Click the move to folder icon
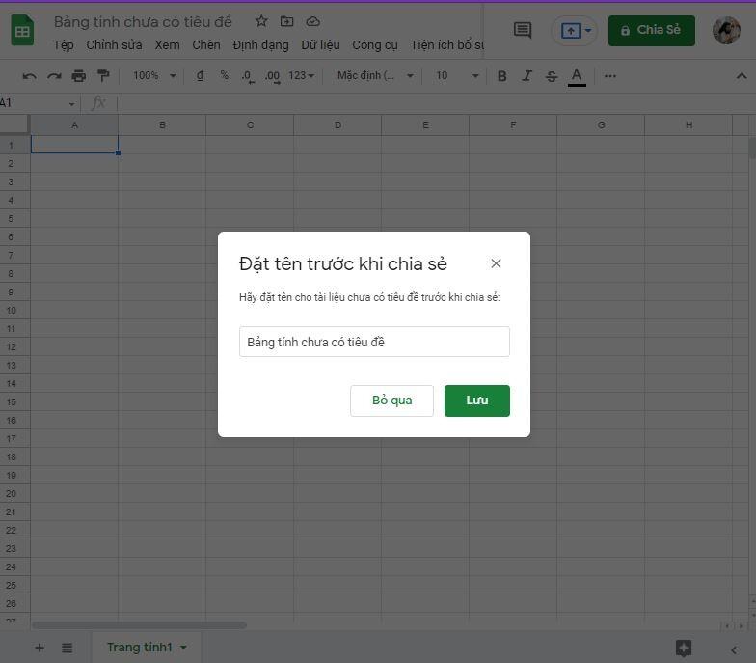The height and width of the screenshot is (663, 756). pos(287,21)
